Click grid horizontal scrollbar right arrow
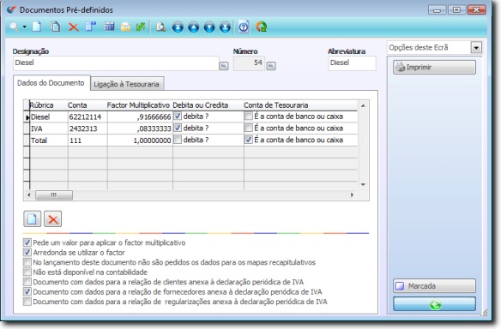 [352, 194]
